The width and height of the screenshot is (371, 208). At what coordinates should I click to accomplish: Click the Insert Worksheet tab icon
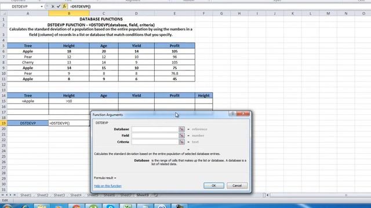[x=156, y=195]
